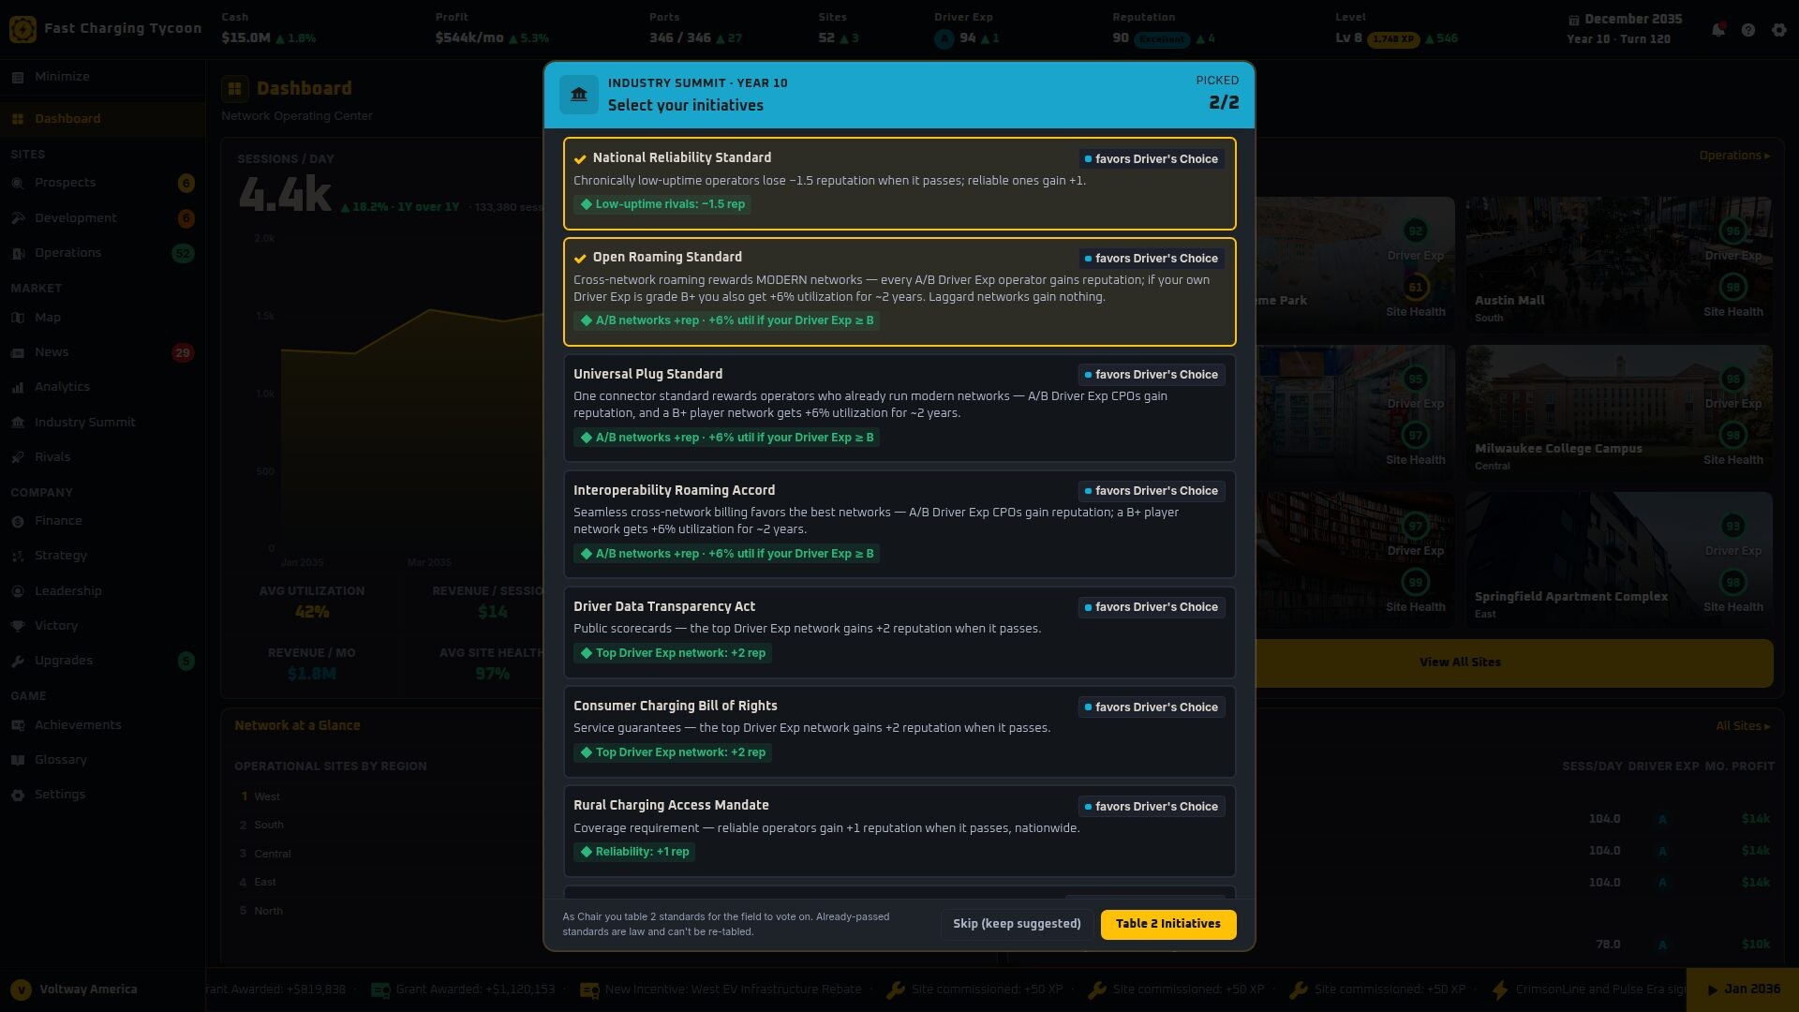1799x1012 pixels.
Task: Select the Rural Charging Access Mandate card
Action: coord(899,831)
